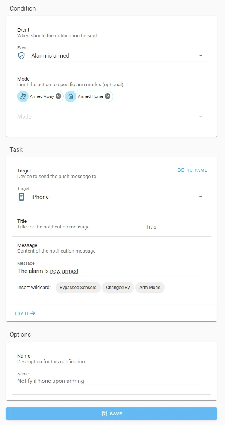Insert the Bypassed Sensors wildcard
225x425 pixels.
coord(78,288)
